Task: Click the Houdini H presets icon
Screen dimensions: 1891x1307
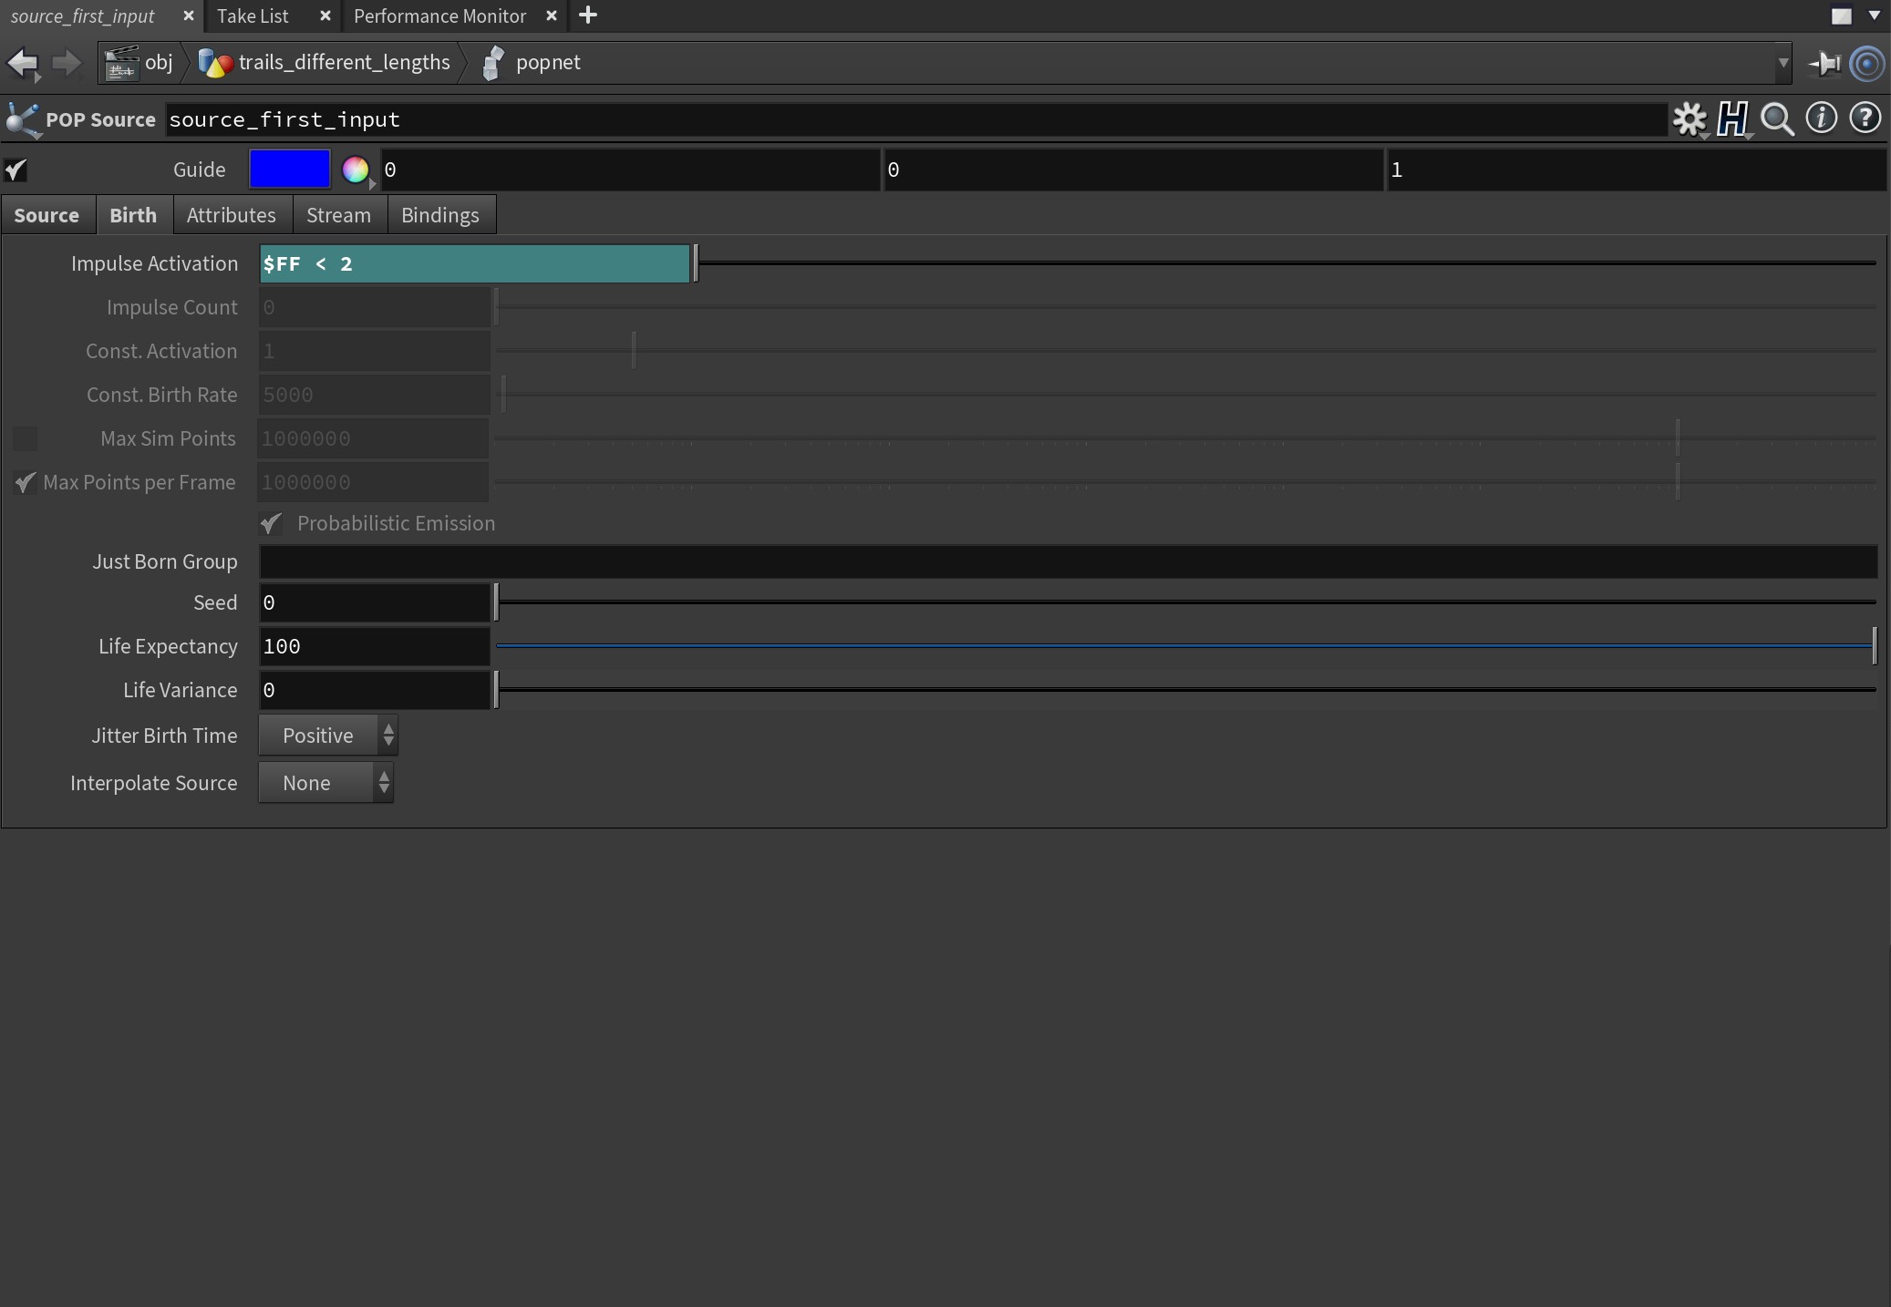Action: click(x=1732, y=118)
